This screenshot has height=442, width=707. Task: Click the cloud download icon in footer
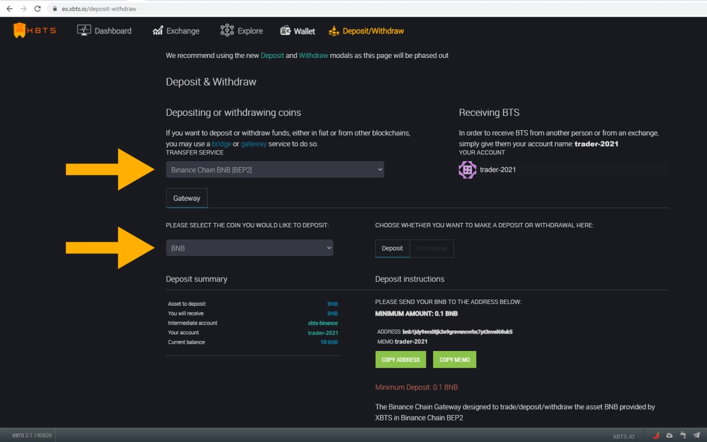click(669, 435)
